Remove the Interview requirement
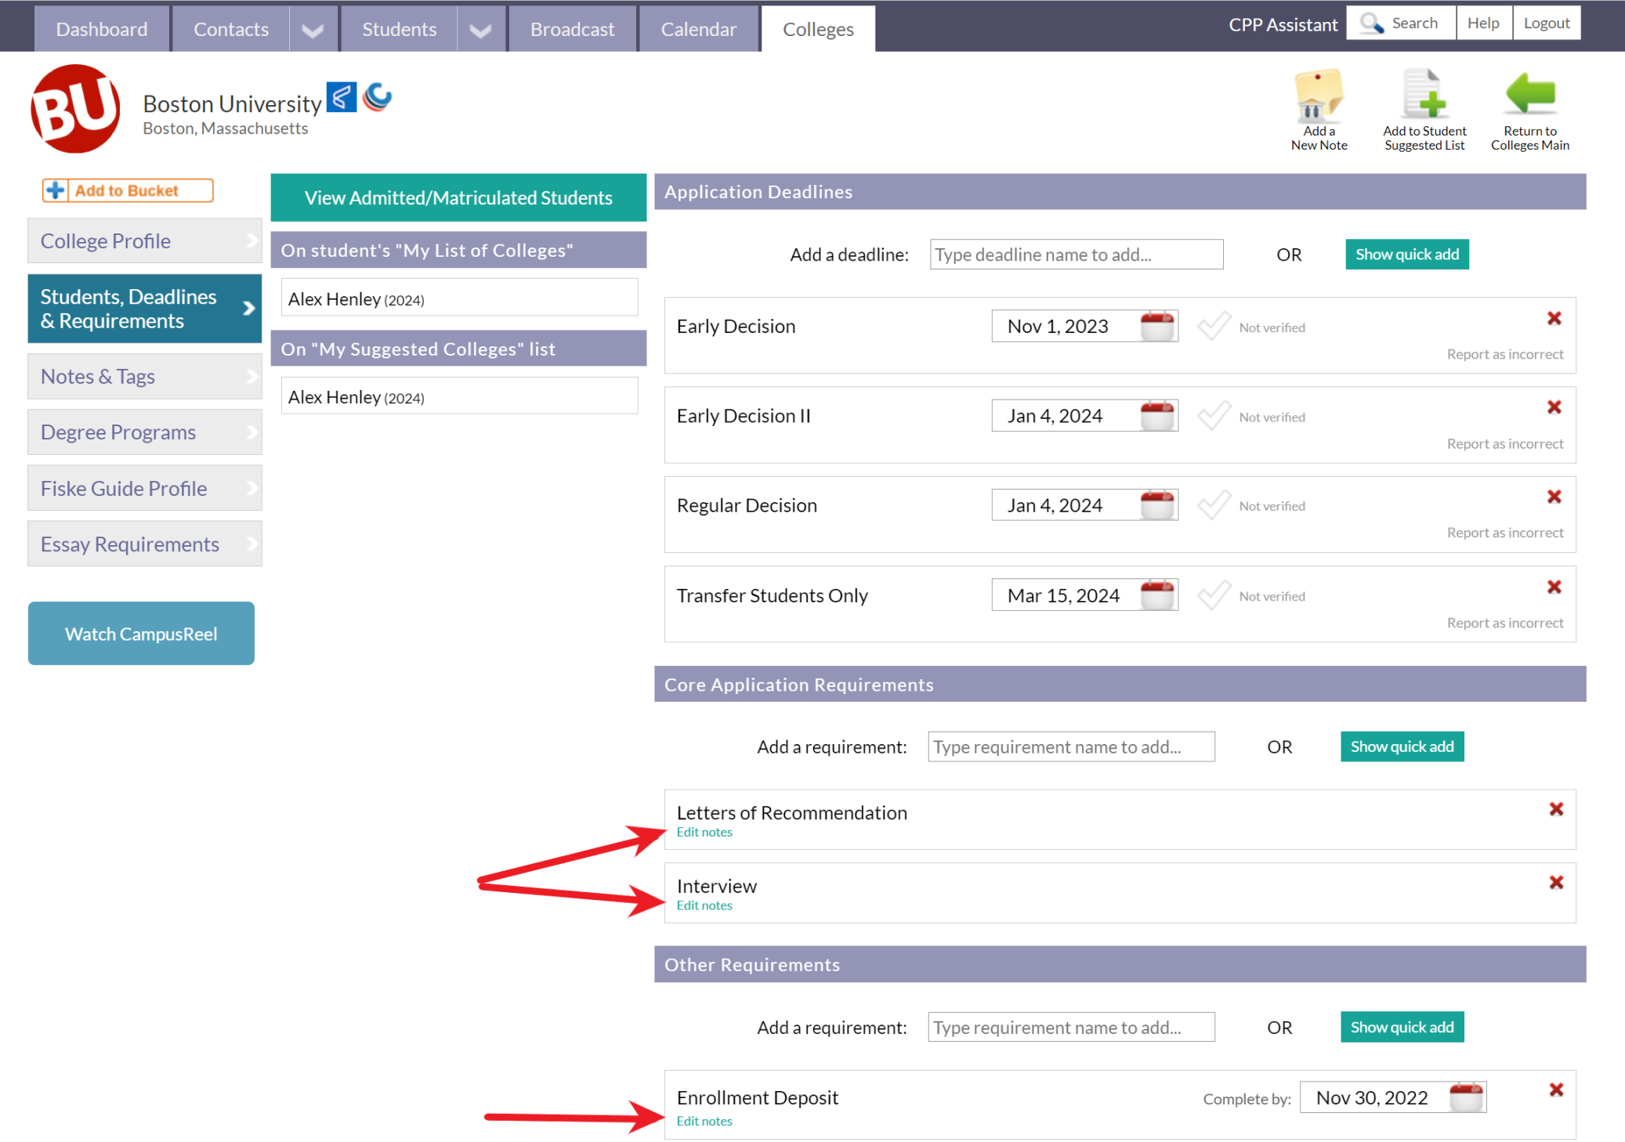This screenshot has width=1625, height=1142. [1556, 883]
